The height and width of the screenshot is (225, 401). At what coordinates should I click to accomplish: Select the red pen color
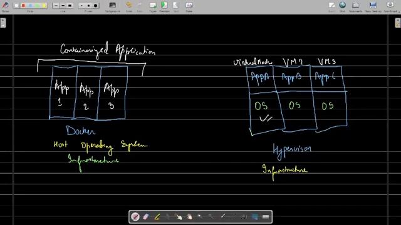(24, 6)
